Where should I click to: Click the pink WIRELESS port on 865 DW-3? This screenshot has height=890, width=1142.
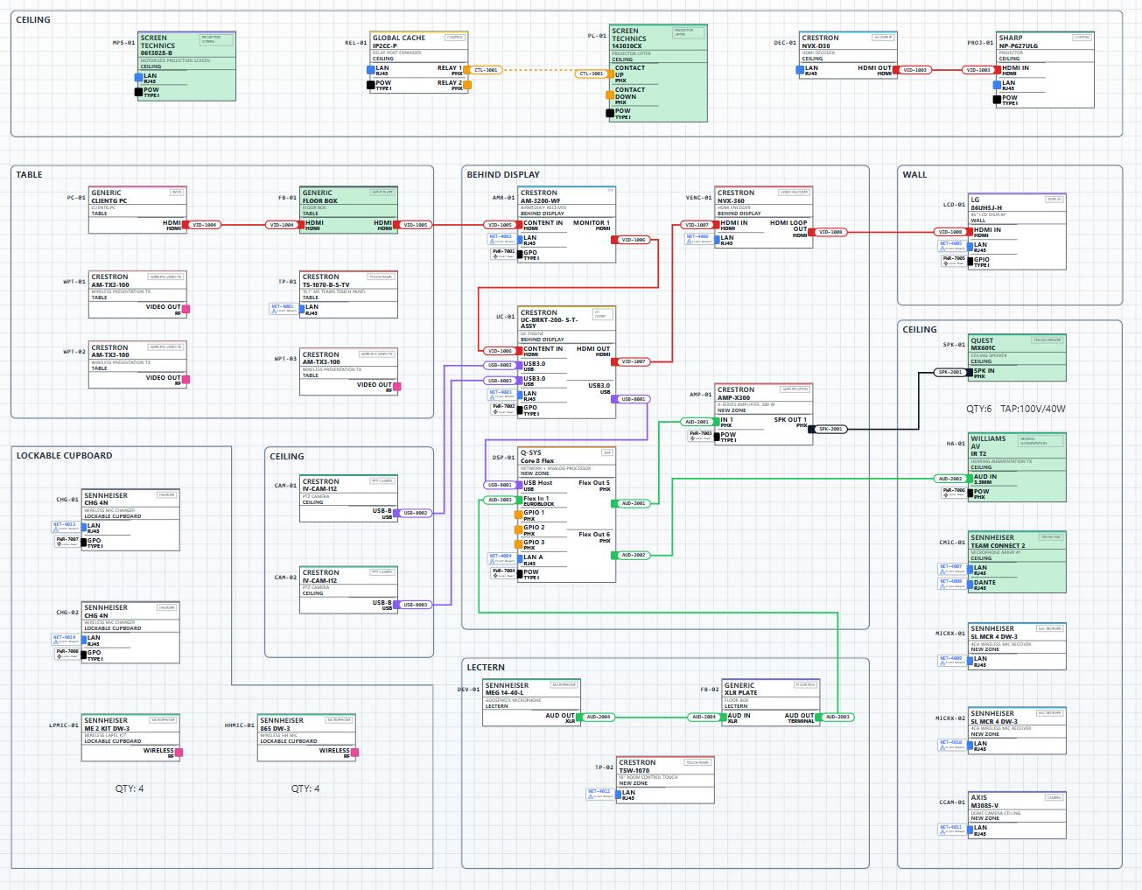click(354, 752)
